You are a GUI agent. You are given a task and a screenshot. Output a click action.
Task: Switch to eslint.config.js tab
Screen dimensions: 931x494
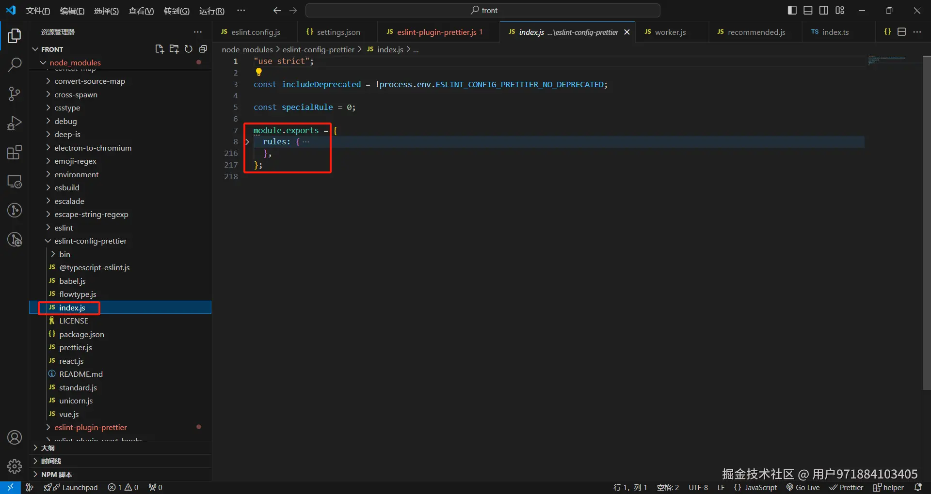click(255, 32)
